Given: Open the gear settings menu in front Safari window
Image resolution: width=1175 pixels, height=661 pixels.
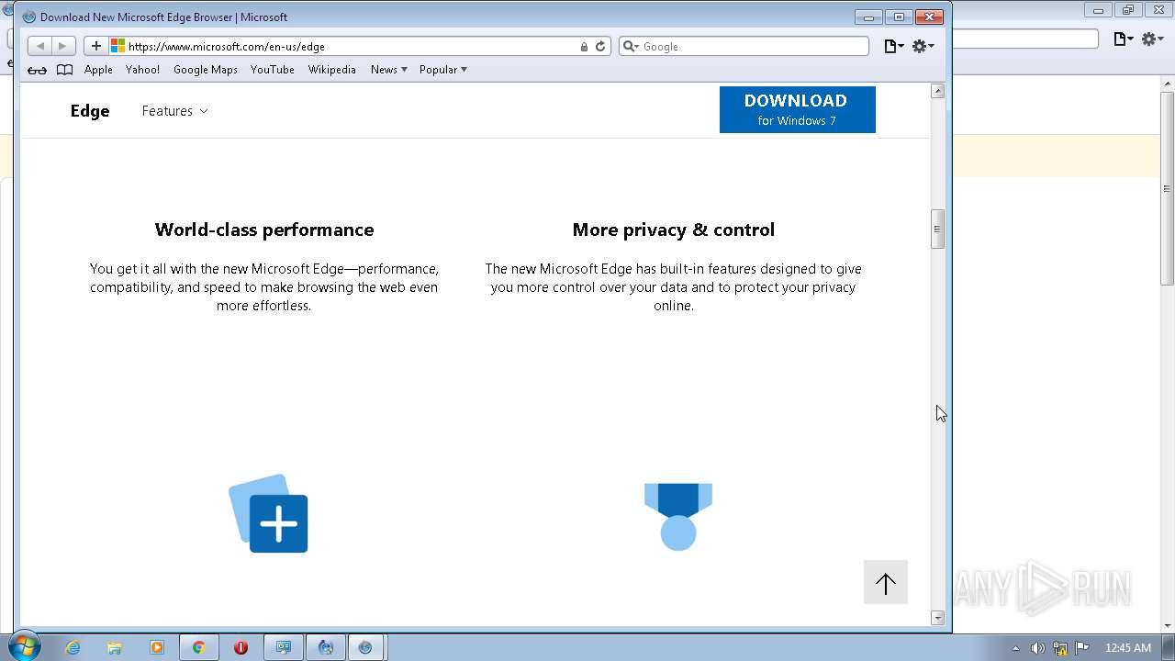Looking at the screenshot, I should (923, 46).
